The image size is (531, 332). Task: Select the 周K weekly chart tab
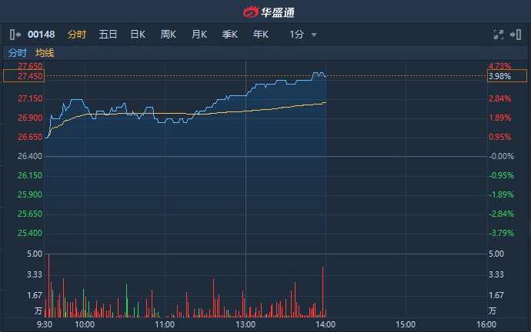click(x=169, y=35)
